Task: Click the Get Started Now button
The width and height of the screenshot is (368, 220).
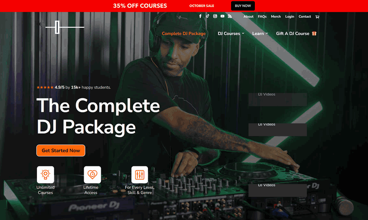Action: [x=61, y=150]
